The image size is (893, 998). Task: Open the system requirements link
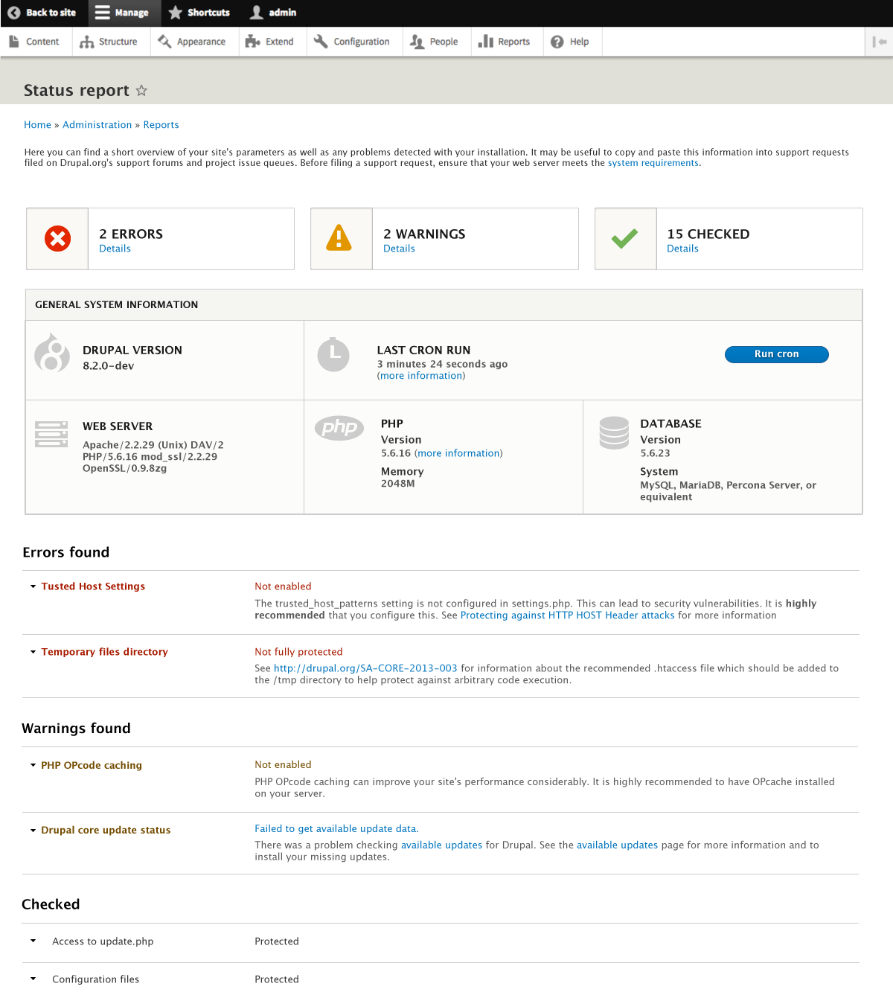coord(653,163)
